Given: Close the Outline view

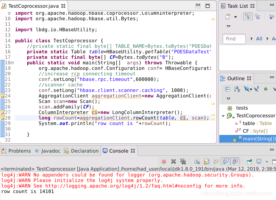Looking at the screenshot, I should [x=249, y=78].
